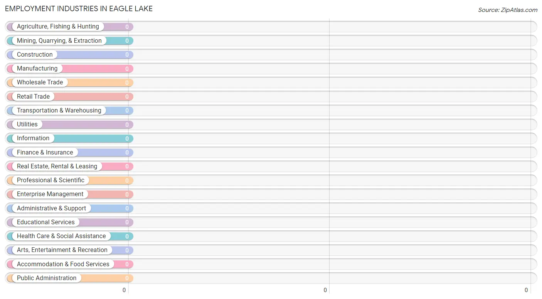Click the value 0 on the Health Care bar
This screenshot has width=542, height=299.
coord(127,236)
